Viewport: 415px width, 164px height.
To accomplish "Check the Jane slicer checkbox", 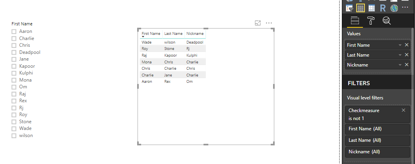I will (14, 59).
